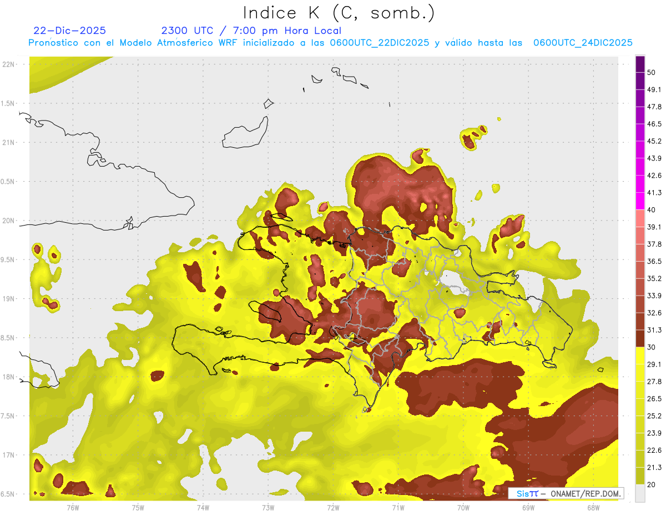The width and height of the screenshot is (666, 515).
Task: Click legend value "43.9"
Action: point(654,159)
